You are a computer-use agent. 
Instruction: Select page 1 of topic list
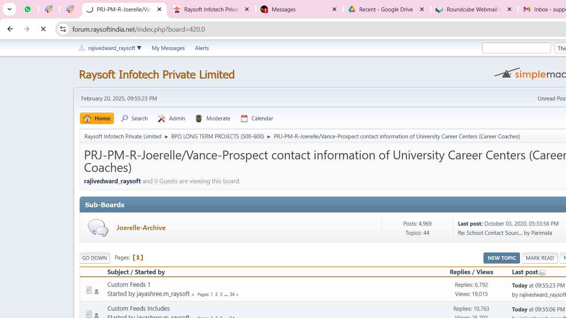pos(138,258)
